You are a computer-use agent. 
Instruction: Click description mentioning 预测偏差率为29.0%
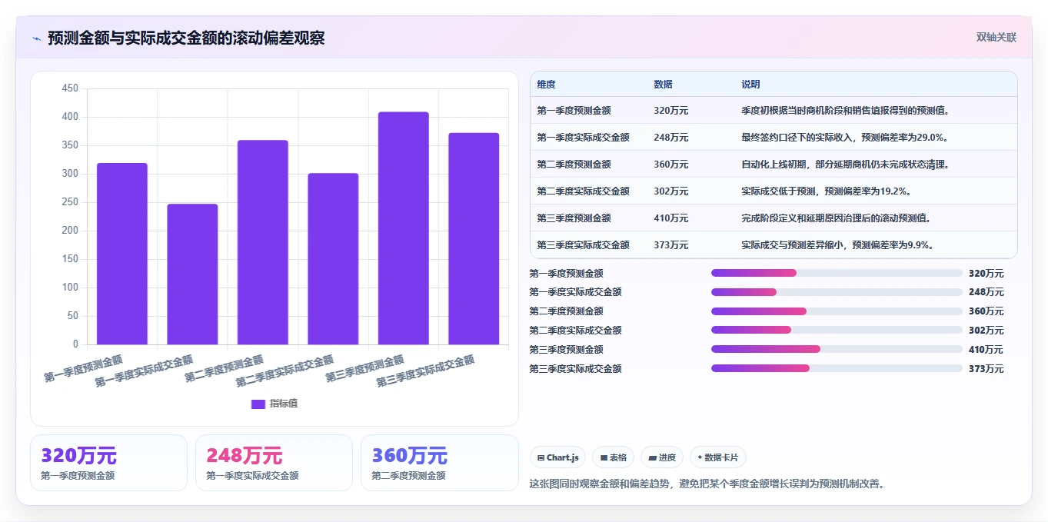tap(844, 138)
